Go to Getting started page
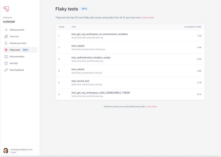This screenshot has height=157, width=221. pyautogui.click(x=17, y=30)
